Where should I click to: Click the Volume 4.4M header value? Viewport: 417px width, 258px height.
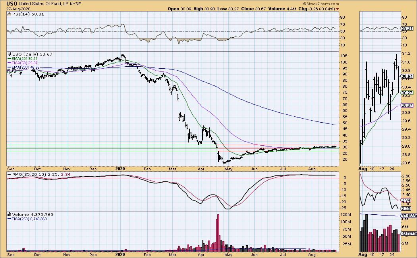pos(282,9)
